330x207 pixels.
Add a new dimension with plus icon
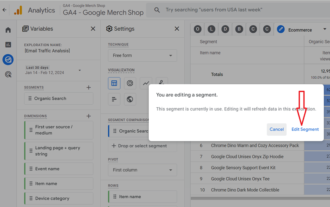89,116
